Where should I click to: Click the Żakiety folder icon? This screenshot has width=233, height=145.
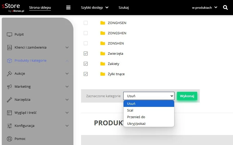pos(103,64)
